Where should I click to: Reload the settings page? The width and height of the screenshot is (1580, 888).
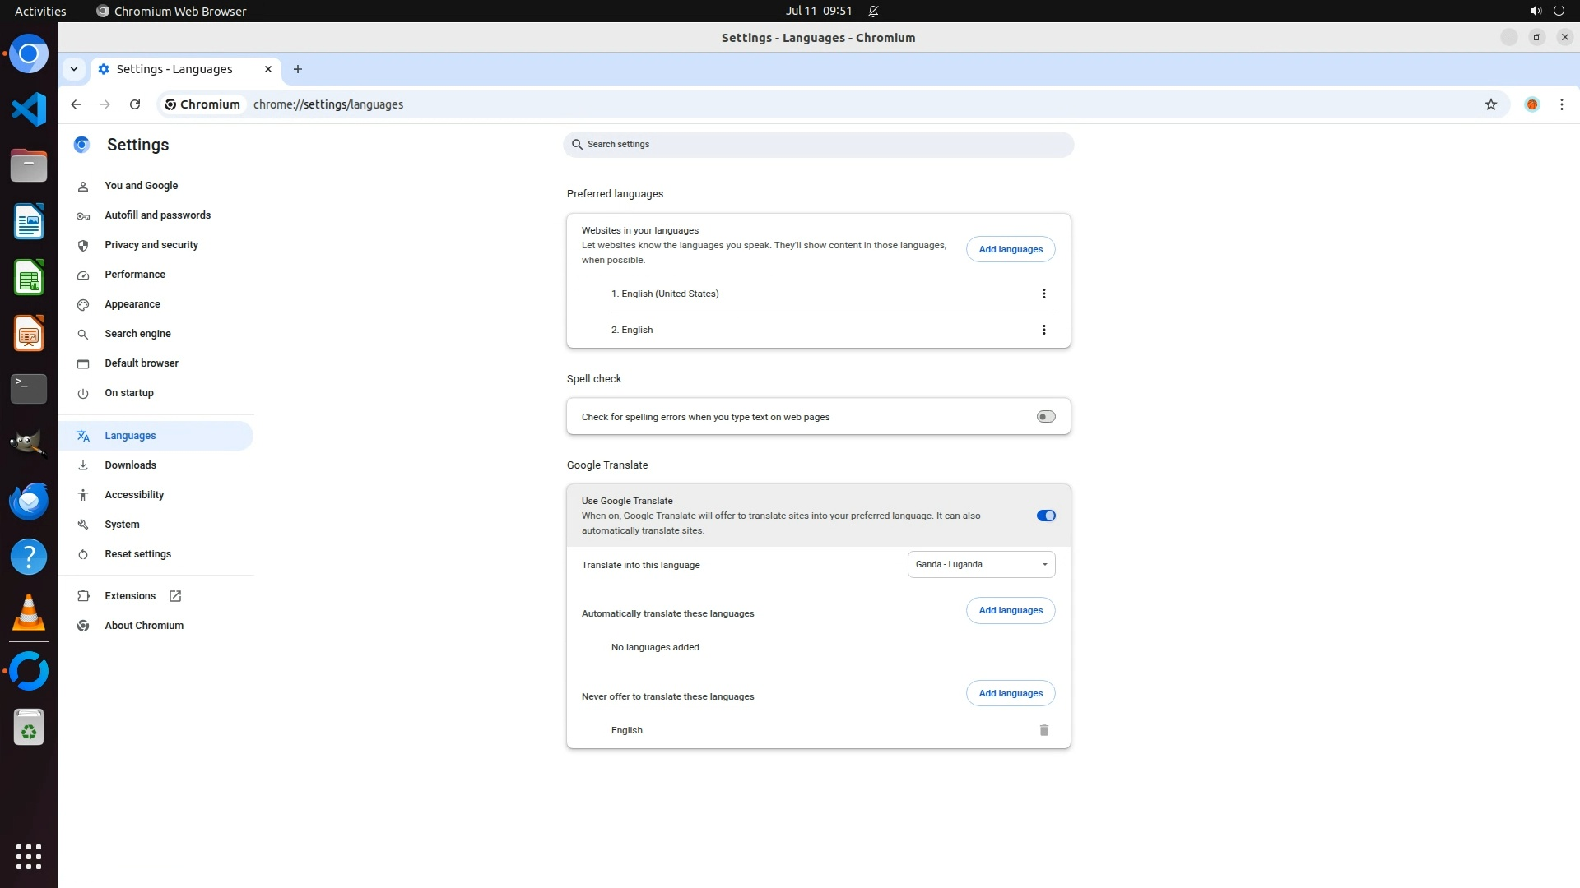pyautogui.click(x=135, y=104)
